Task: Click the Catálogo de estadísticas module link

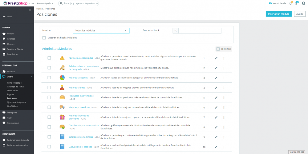Action: (x=81, y=137)
